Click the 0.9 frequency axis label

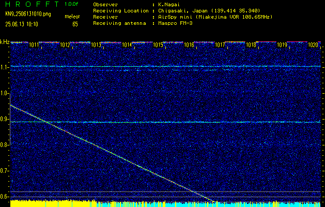(4, 119)
